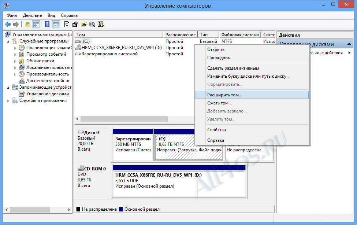The image size is (357, 225).
Task: Click the System Tools wrench icon
Action: point(15,41)
